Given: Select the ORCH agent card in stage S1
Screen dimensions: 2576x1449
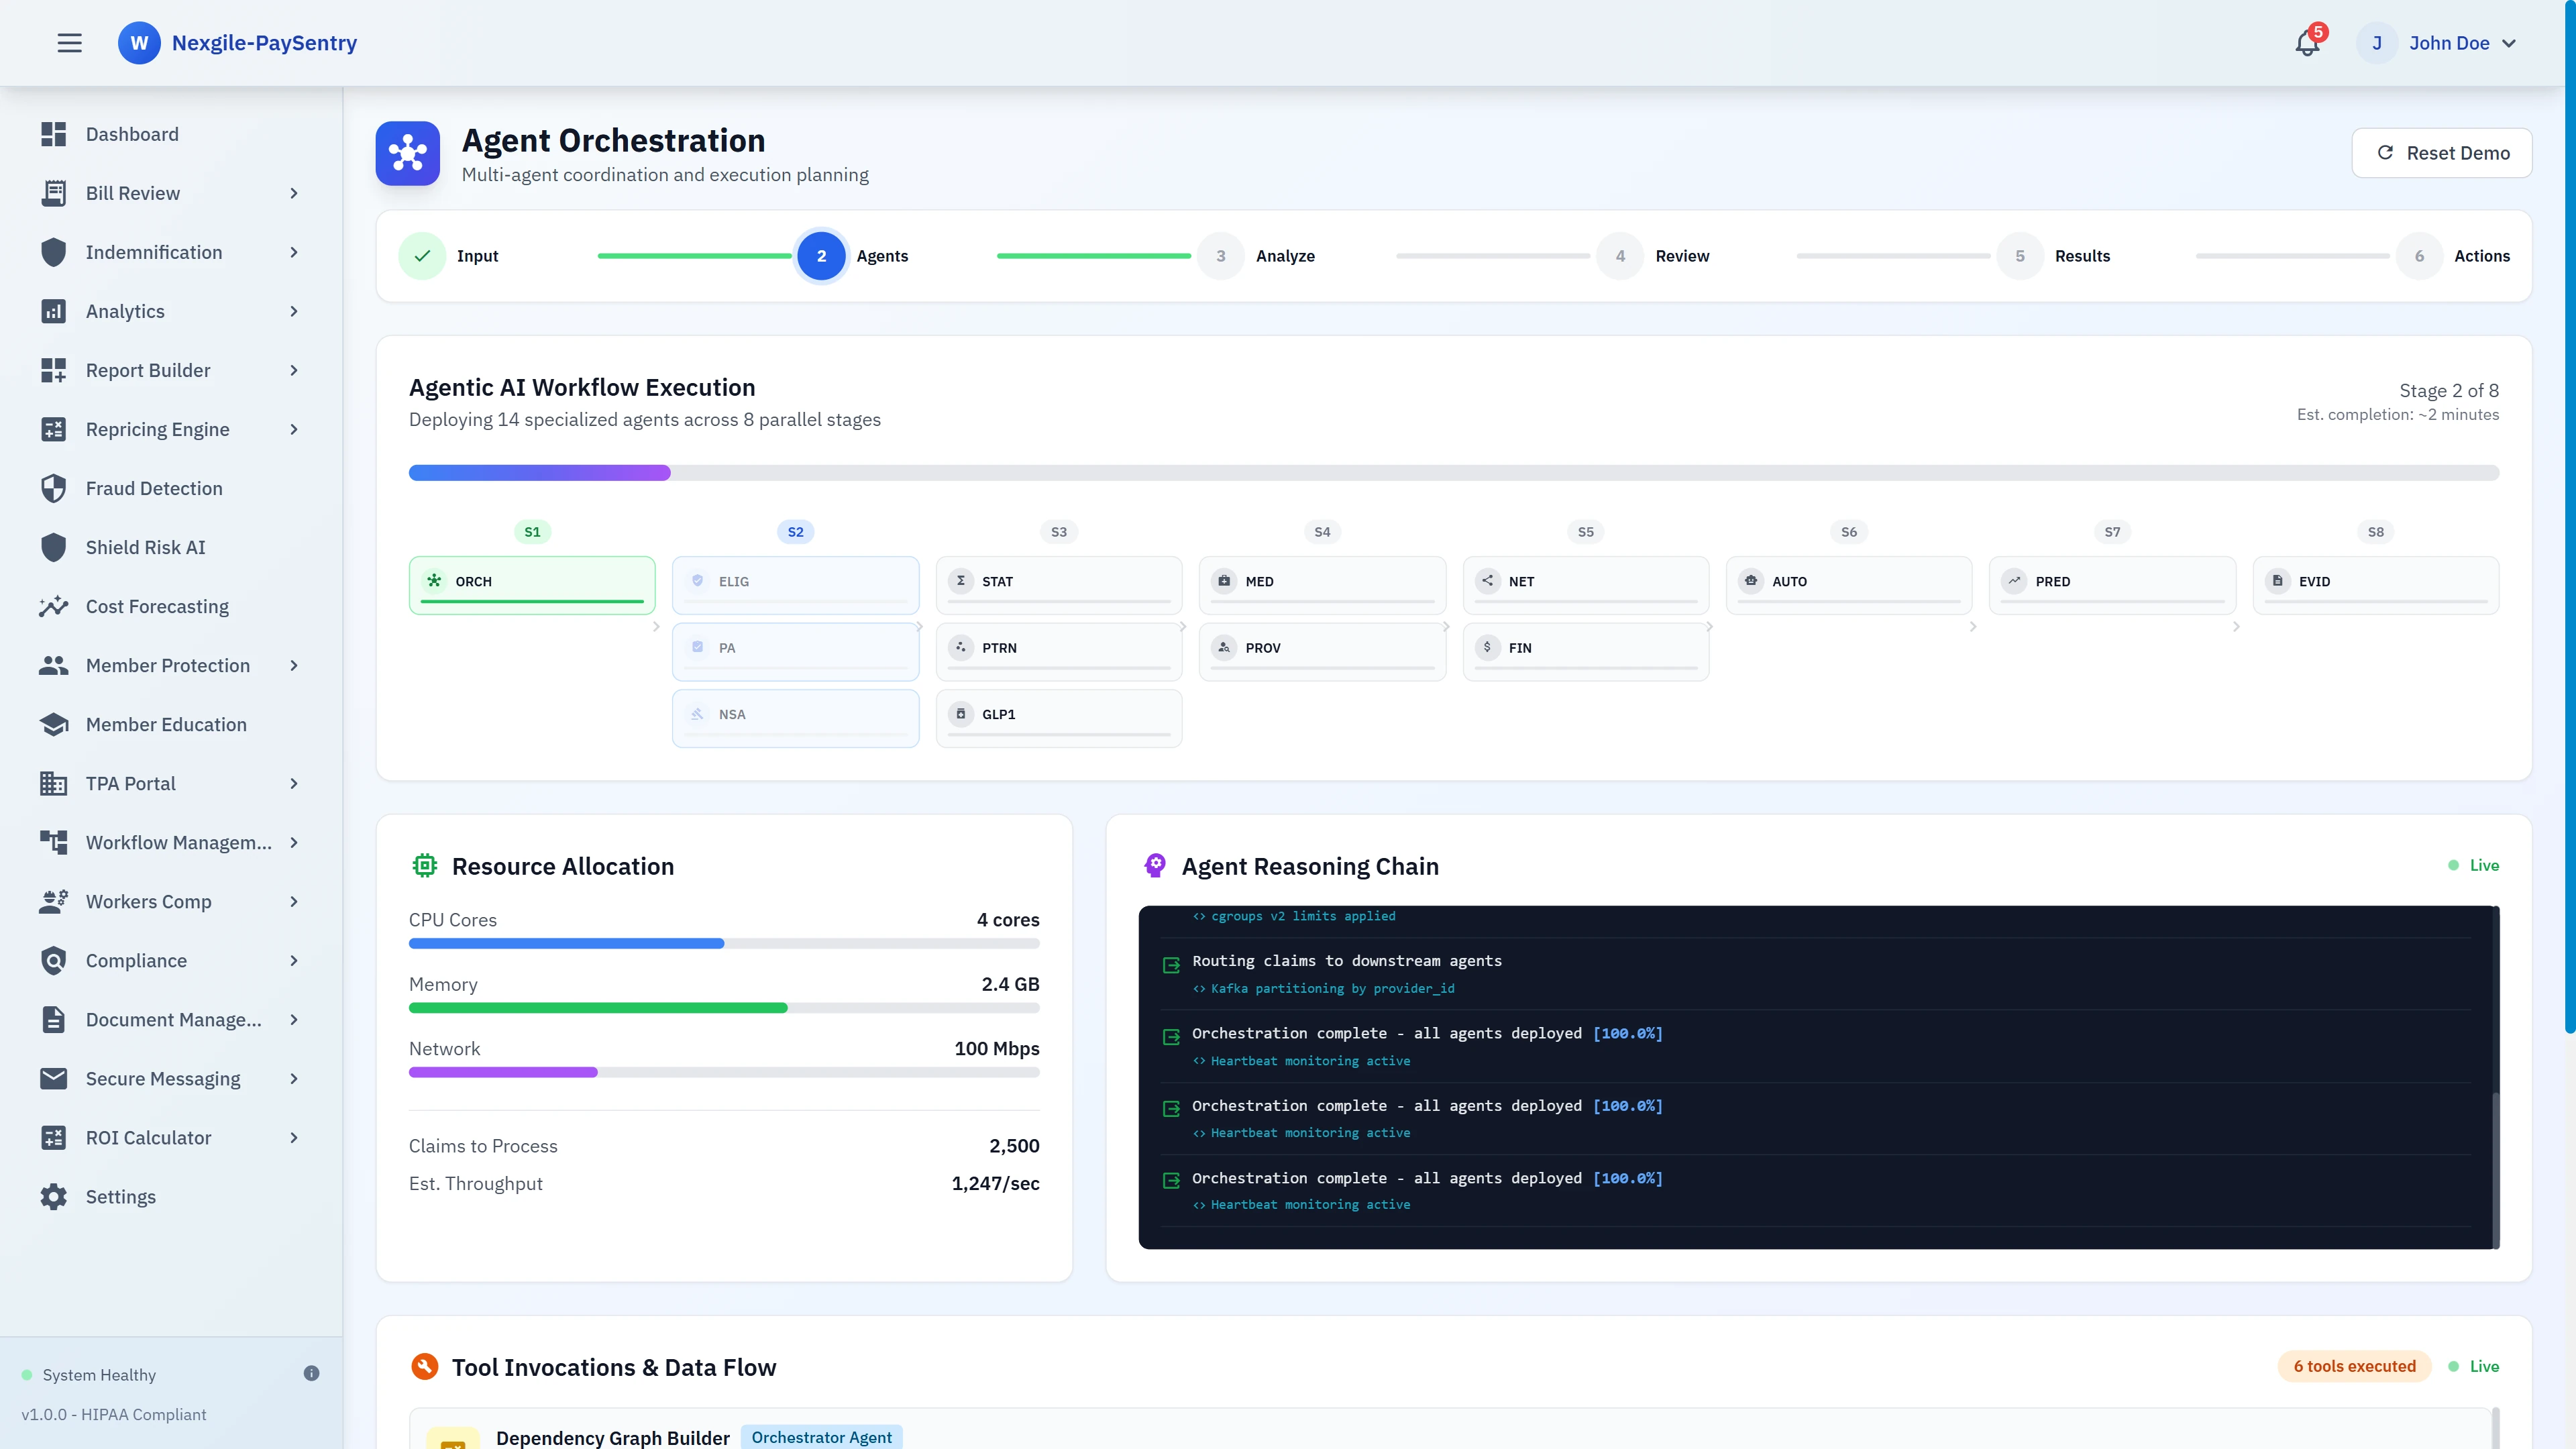Looking at the screenshot, I should coord(532,583).
